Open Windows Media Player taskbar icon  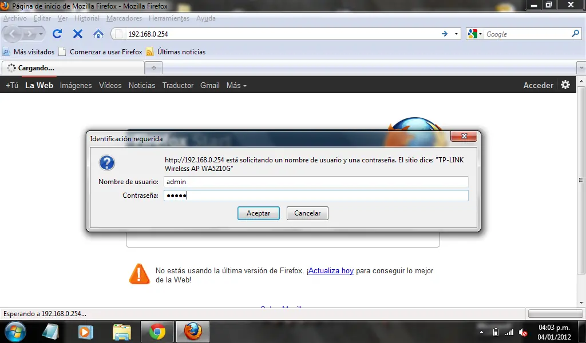coord(85,332)
